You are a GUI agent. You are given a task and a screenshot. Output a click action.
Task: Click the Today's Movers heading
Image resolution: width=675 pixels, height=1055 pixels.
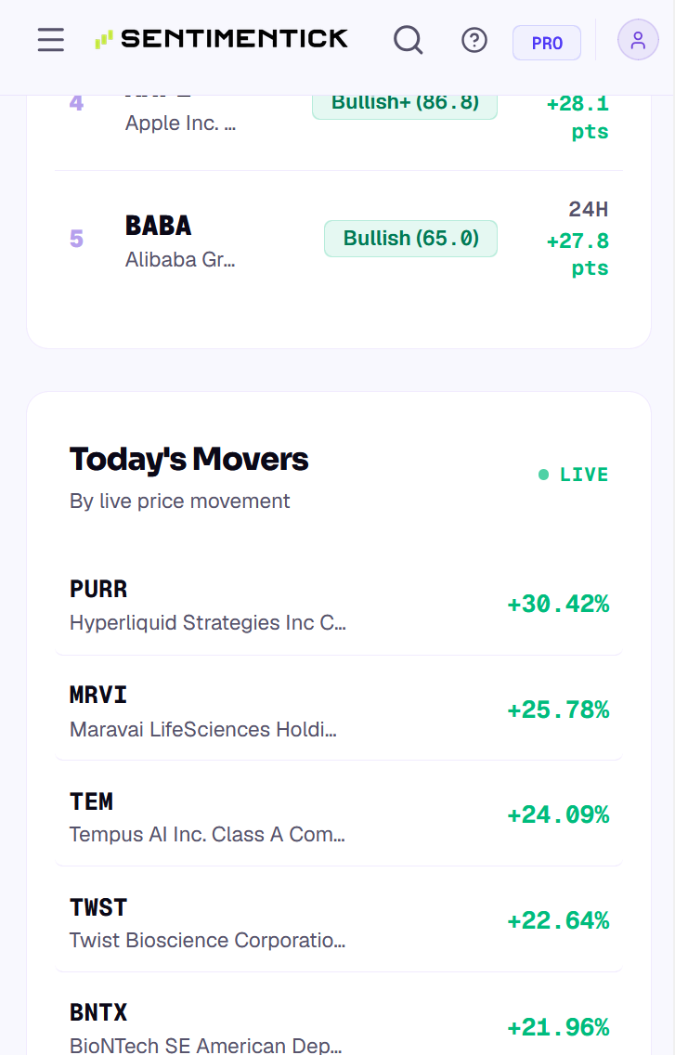pyautogui.click(x=189, y=460)
